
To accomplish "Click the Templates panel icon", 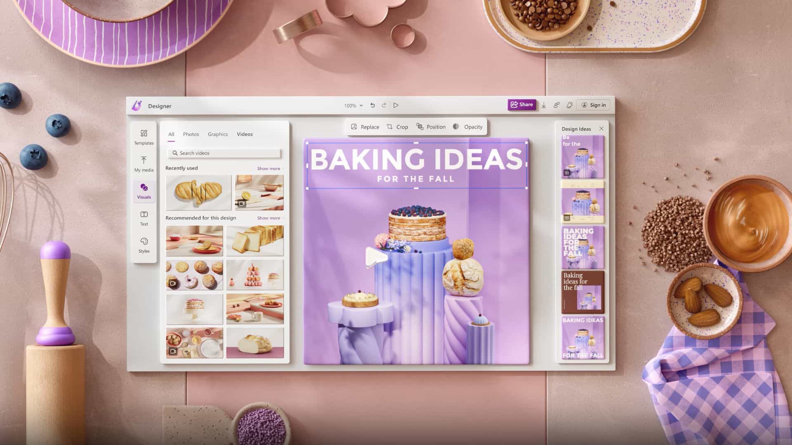I will click(x=144, y=137).
